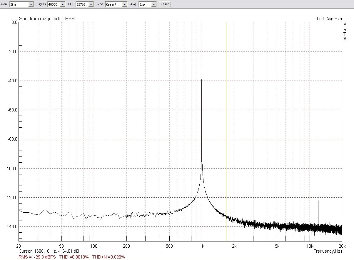Click the "0.0" y-axis label
Screen dimensions: 354x260
click(14, 22)
